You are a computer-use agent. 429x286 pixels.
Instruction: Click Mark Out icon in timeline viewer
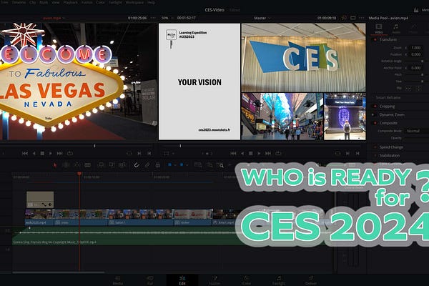pos(357,154)
